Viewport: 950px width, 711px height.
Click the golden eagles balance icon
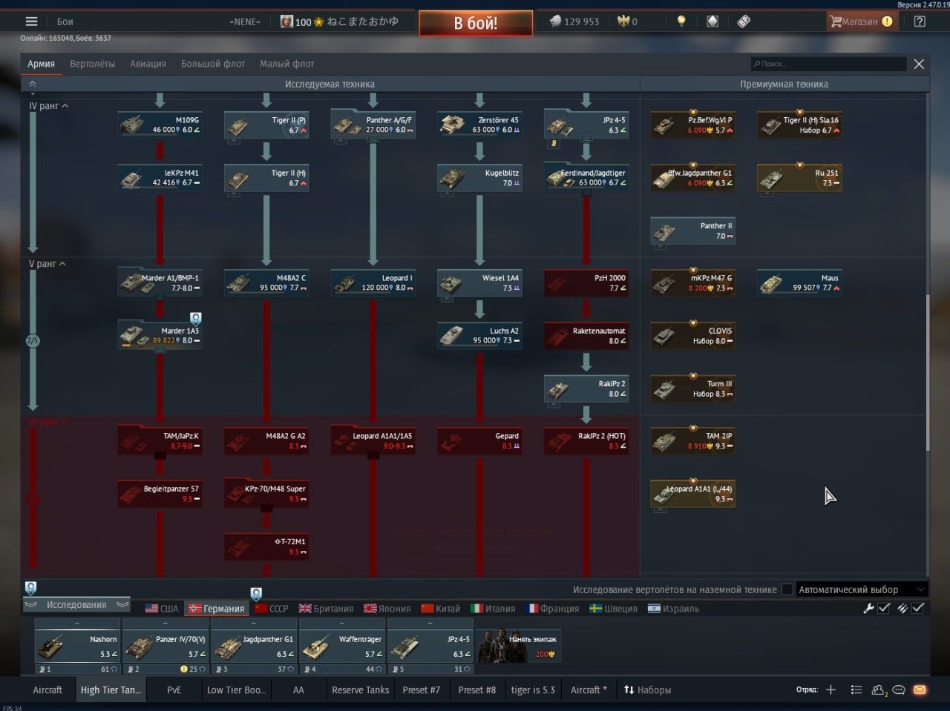(623, 22)
